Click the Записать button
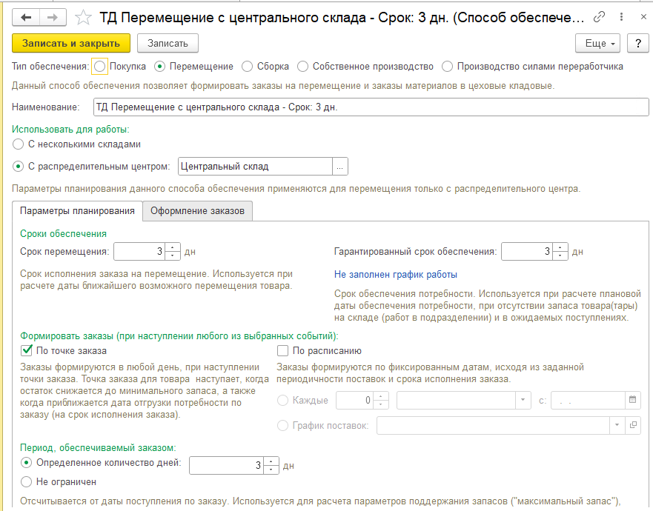This screenshot has height=511, width=653. 168,43
